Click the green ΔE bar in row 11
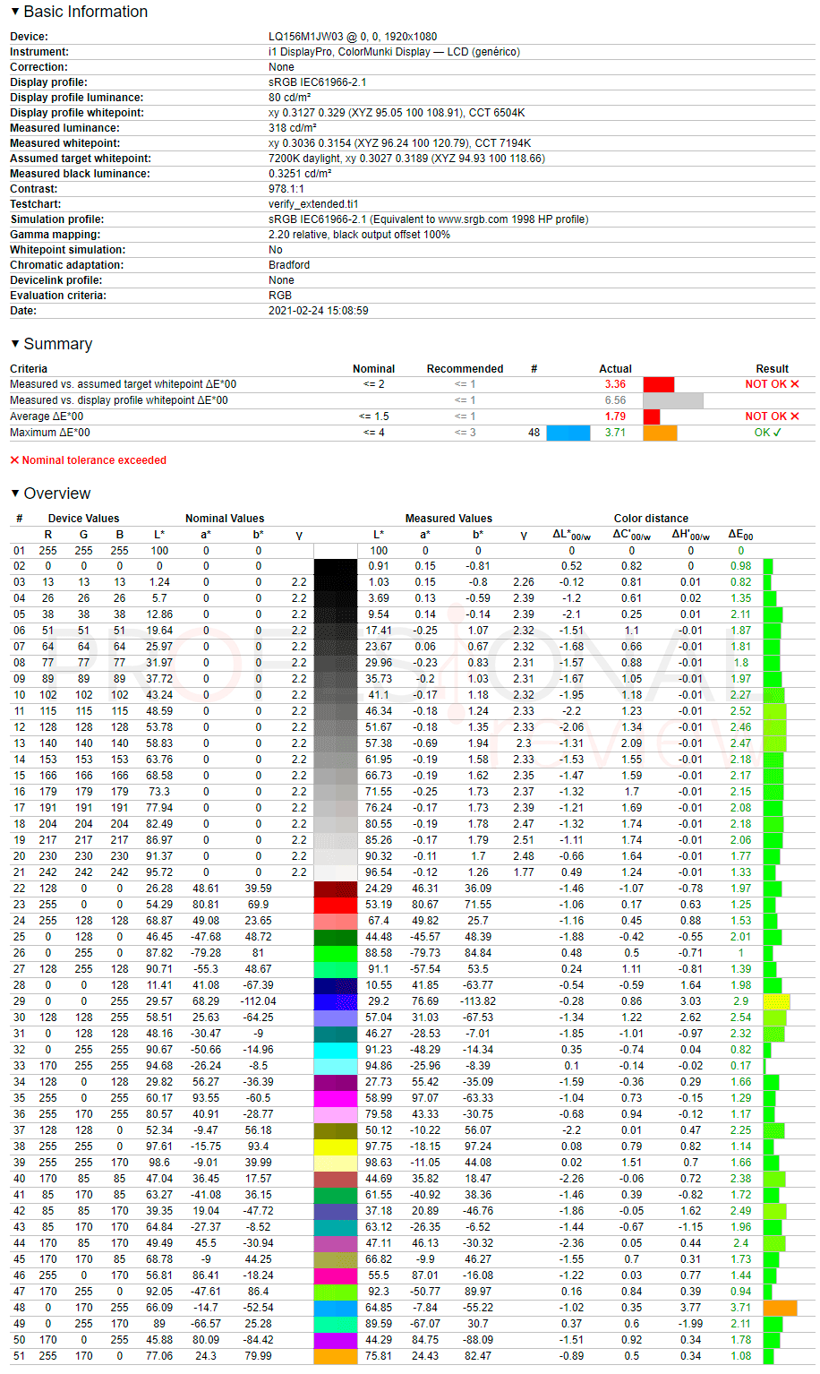 point(774,711)
